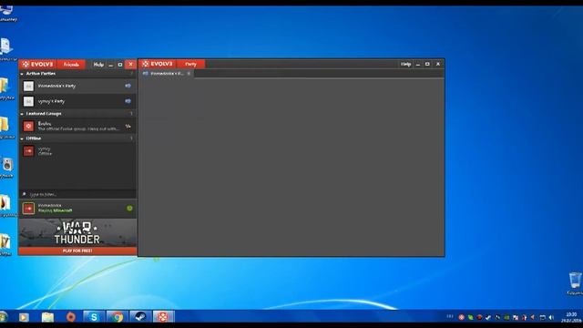The width and height of the screenshot is (583, 328).
Task: Click offline friend vymvy's avatar
Action: (28, 151)
